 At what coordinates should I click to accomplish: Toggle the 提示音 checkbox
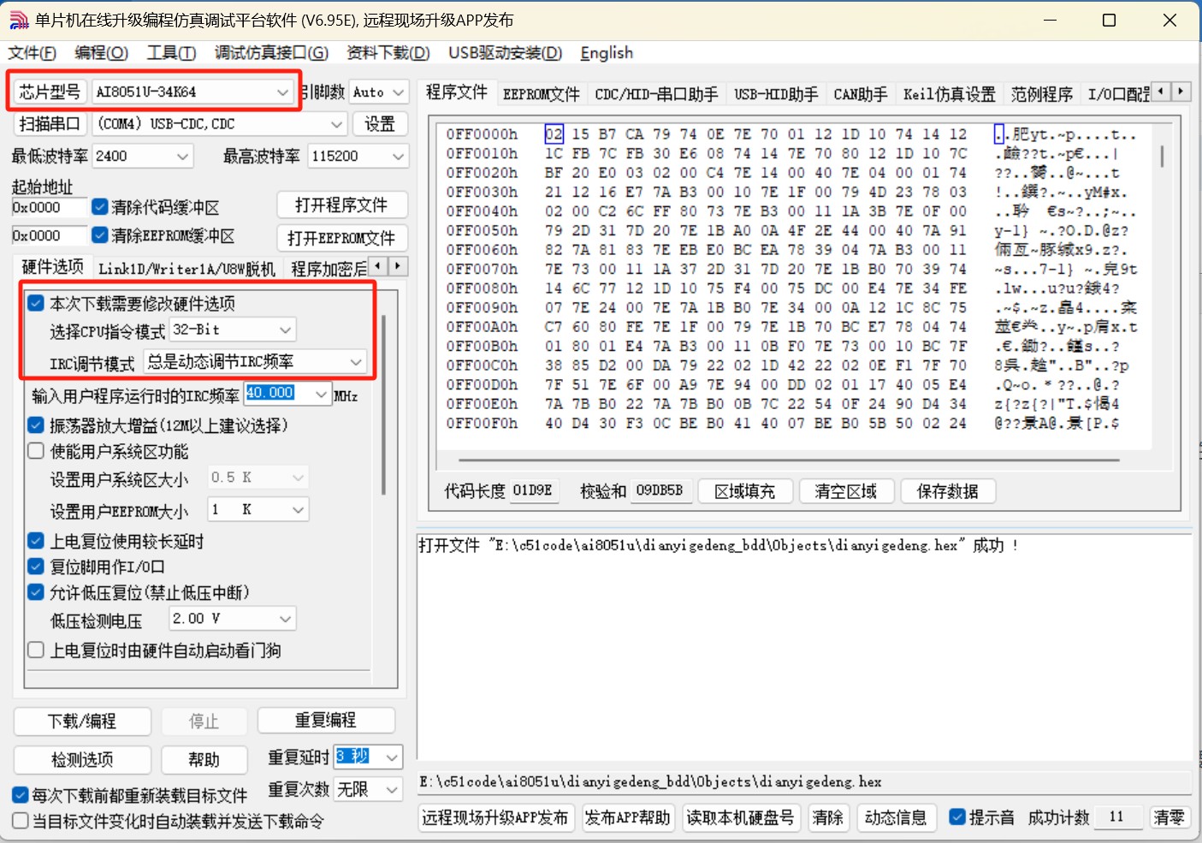point(958,817)
